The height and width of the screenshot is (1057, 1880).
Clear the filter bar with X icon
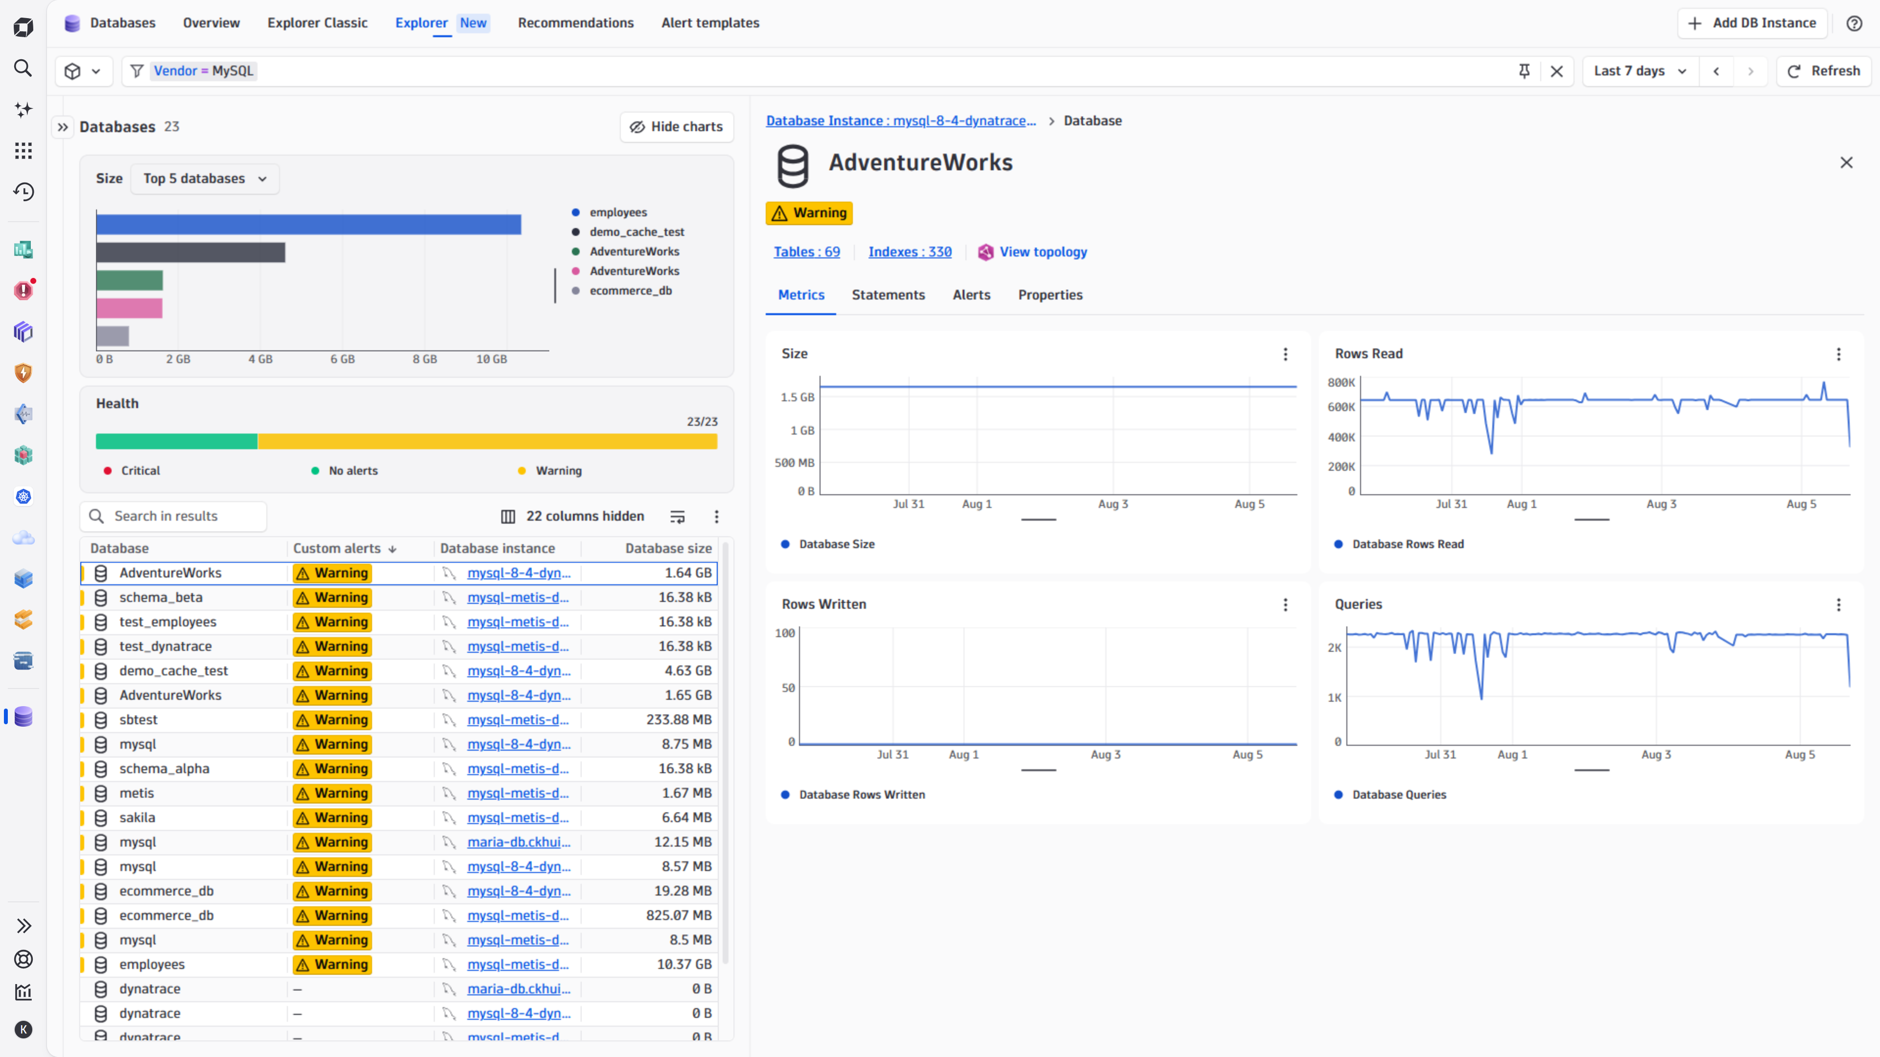(x=1557, y=71)
